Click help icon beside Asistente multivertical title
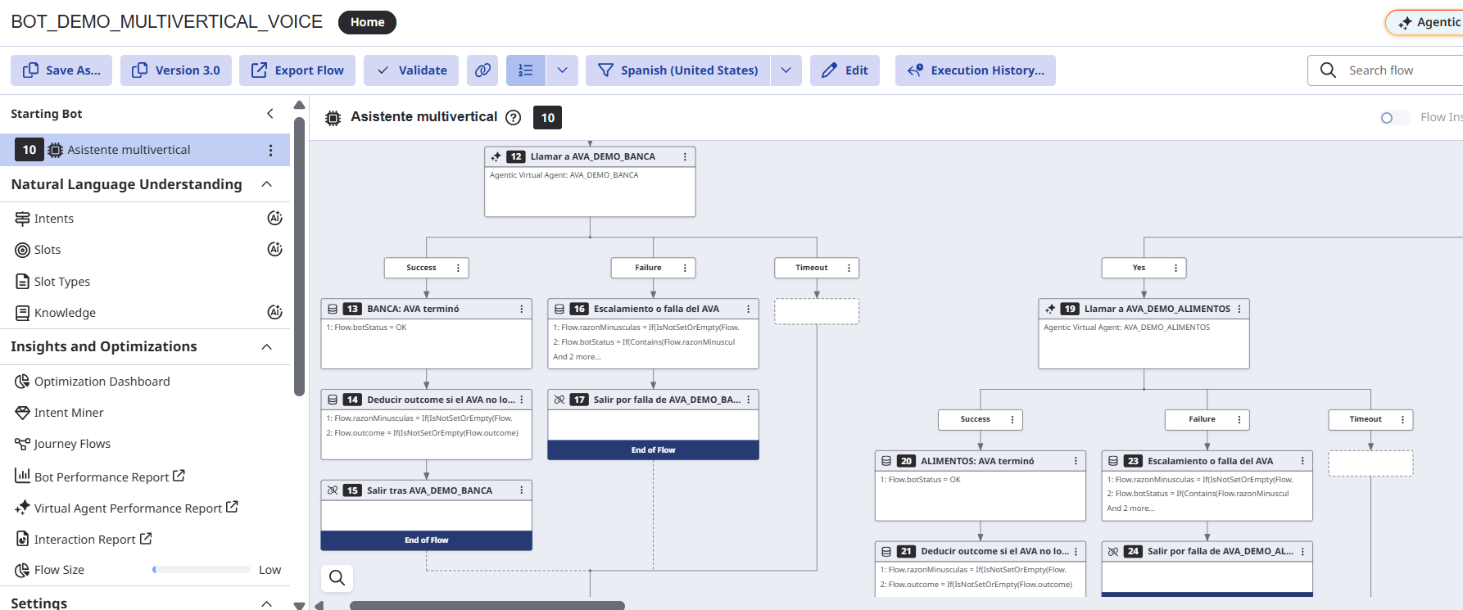The width and height of the screenshot is (1463, 610). pyautogui.click(x=514, y=117)
